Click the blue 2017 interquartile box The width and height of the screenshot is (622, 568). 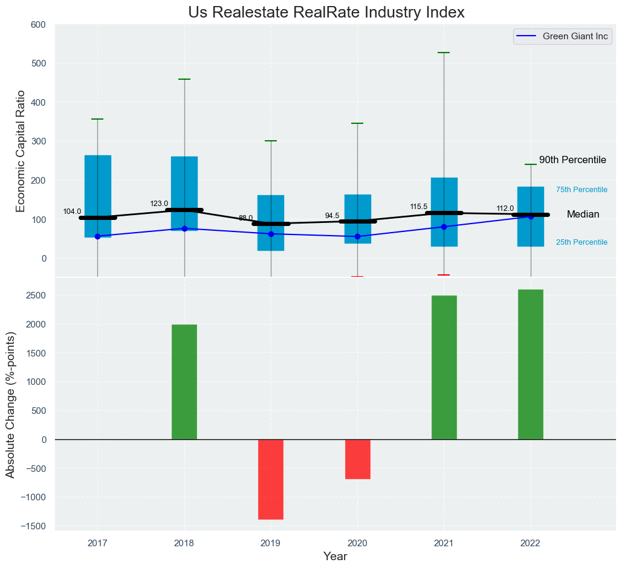(98, 181)
